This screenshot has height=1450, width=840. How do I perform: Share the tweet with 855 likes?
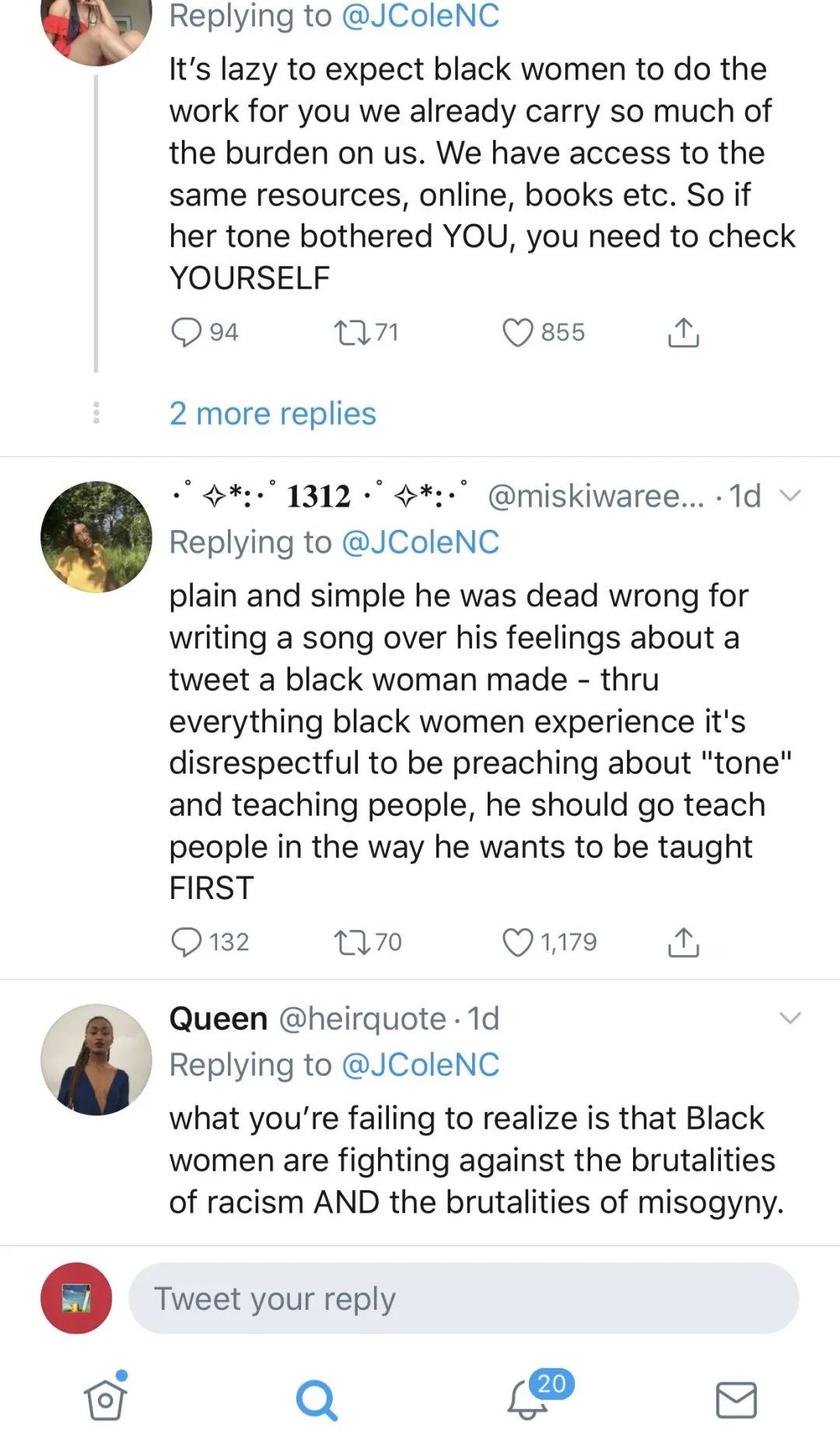(x=683, y=332)
